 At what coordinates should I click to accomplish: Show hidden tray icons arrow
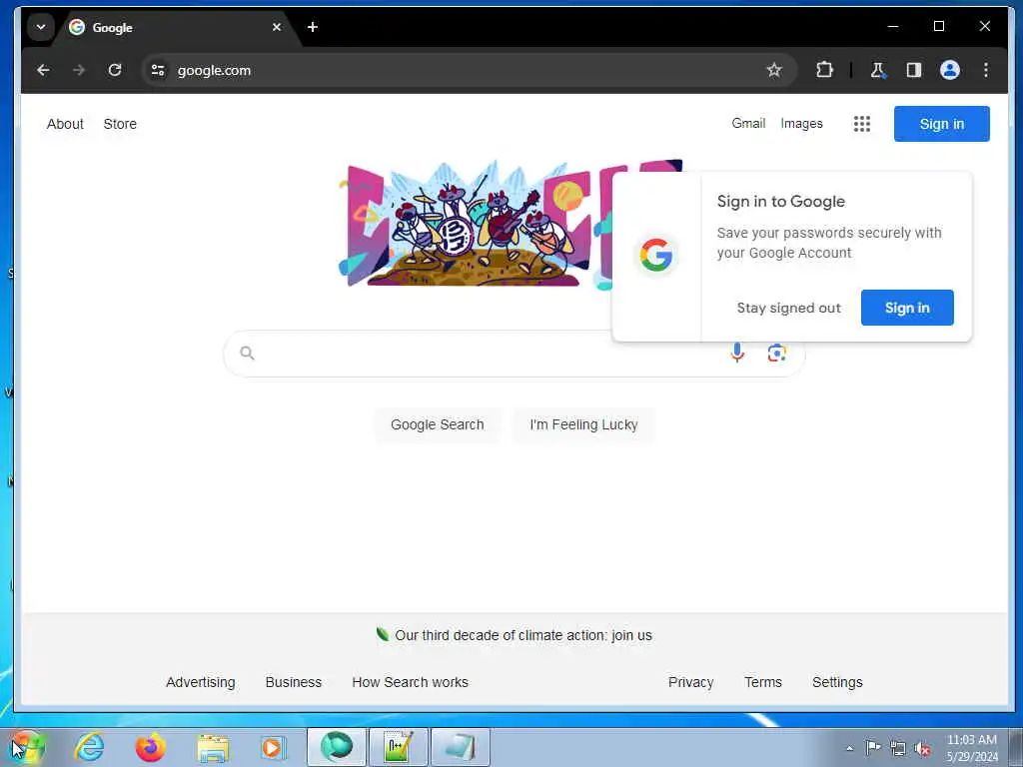[x=849, y=748]
